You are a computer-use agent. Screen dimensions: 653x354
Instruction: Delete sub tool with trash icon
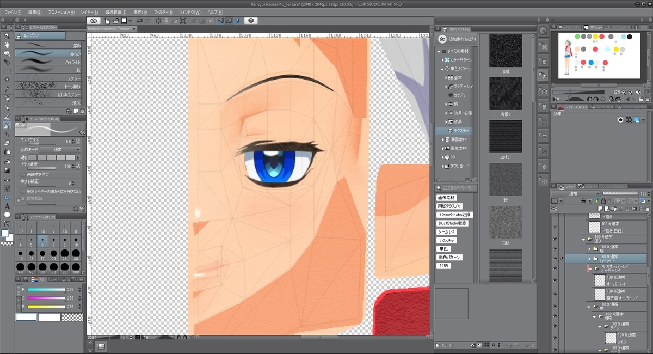tap(83, 111)
